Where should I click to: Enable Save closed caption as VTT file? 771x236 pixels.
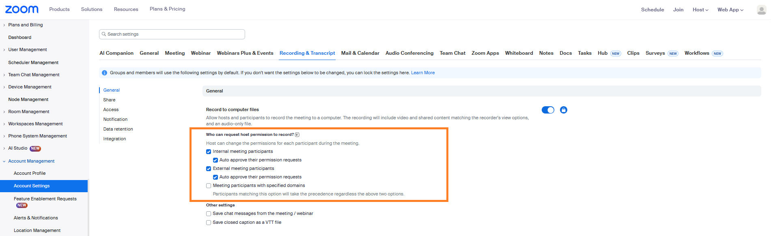tap(209, 223)
